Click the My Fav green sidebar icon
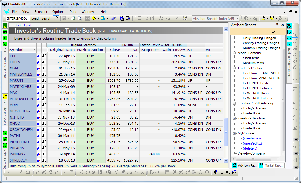 [5, 25]
